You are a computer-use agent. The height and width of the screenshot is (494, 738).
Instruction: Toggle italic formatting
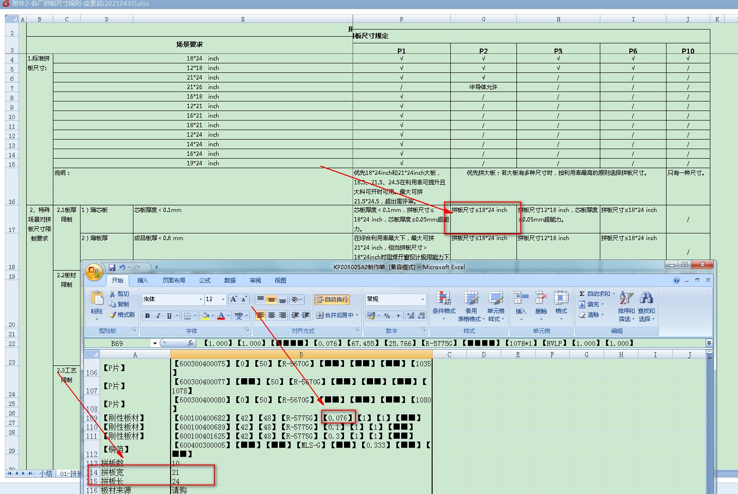click(158, 315)
